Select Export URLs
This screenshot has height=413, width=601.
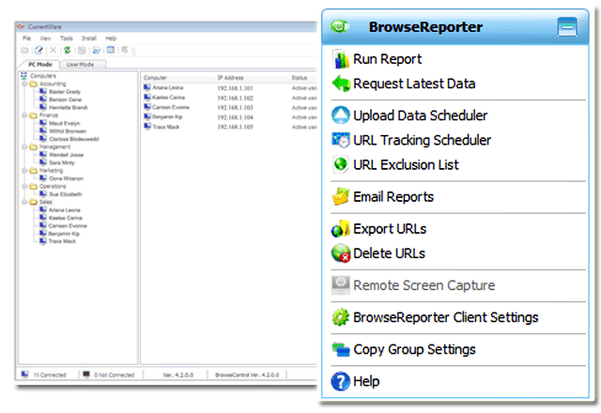point(379,229)
